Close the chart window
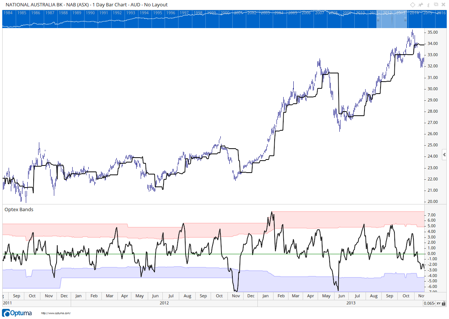The image size is (449, 319). coord(443,4)
